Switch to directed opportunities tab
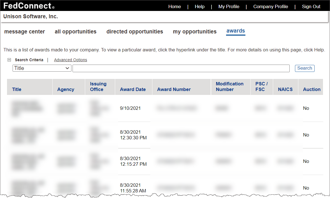 click(x=134, y=32)
